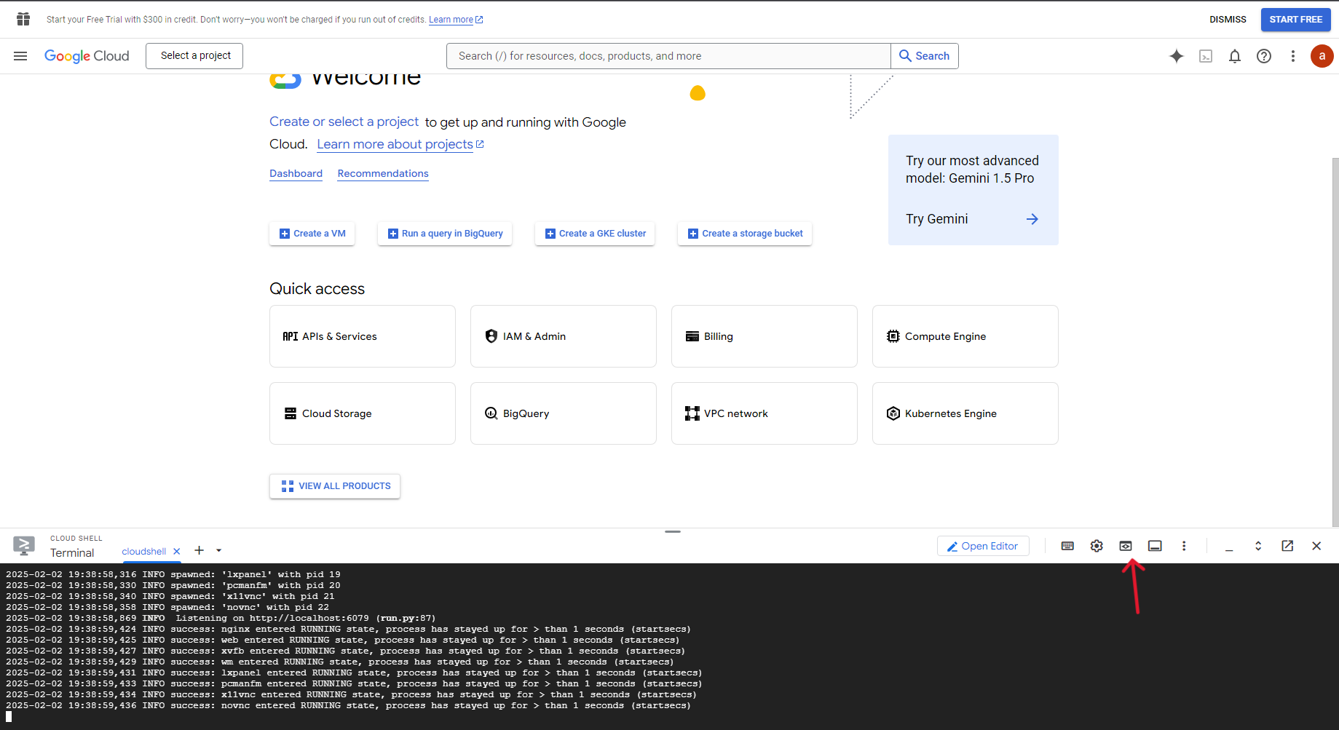Click the Create a VM button

coord(312,234)
